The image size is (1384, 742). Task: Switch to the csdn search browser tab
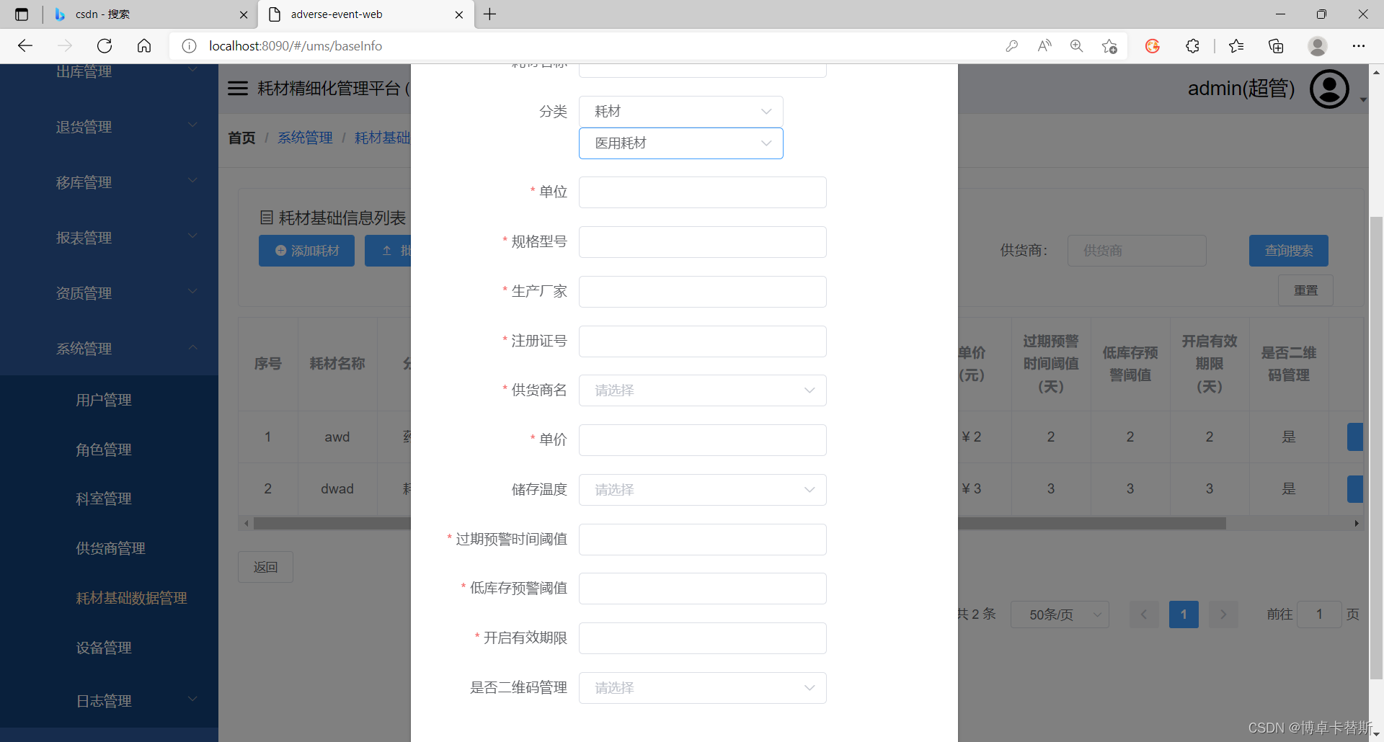(149, 14)
